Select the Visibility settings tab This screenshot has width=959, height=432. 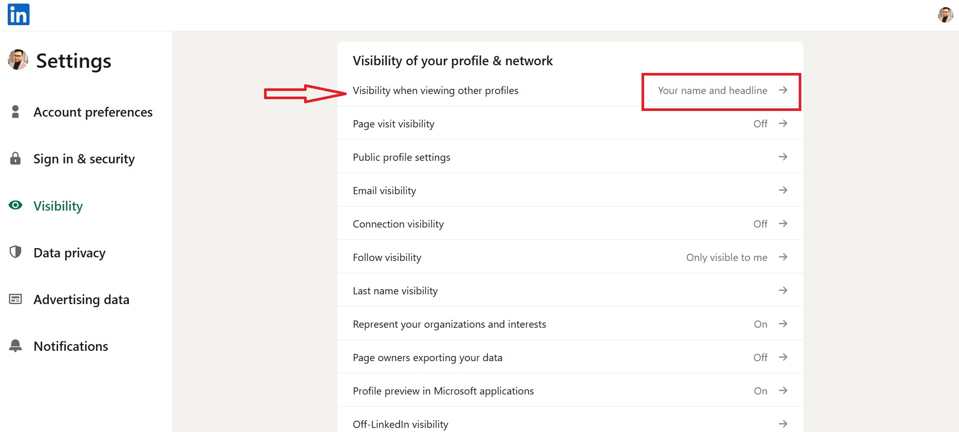tap(58, 206)
